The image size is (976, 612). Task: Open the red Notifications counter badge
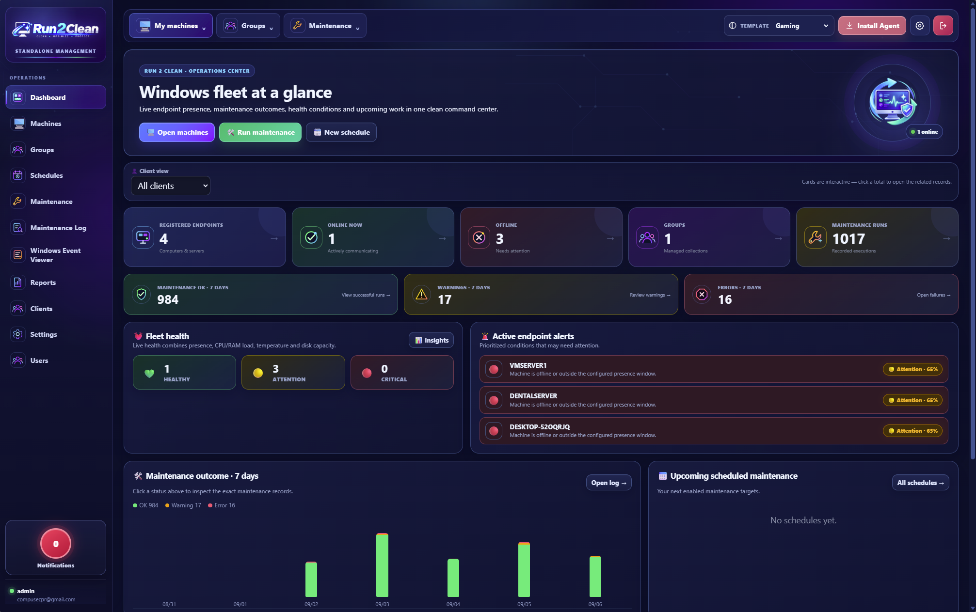56,544
